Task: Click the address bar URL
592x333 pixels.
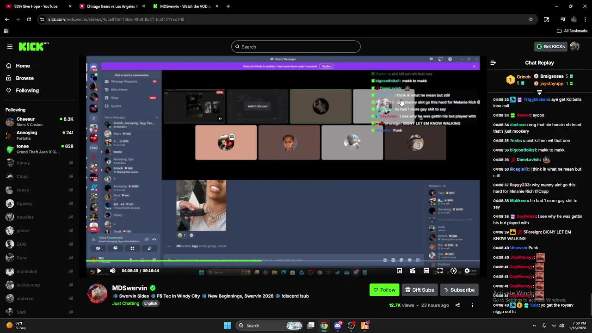Action: [117, 19]
